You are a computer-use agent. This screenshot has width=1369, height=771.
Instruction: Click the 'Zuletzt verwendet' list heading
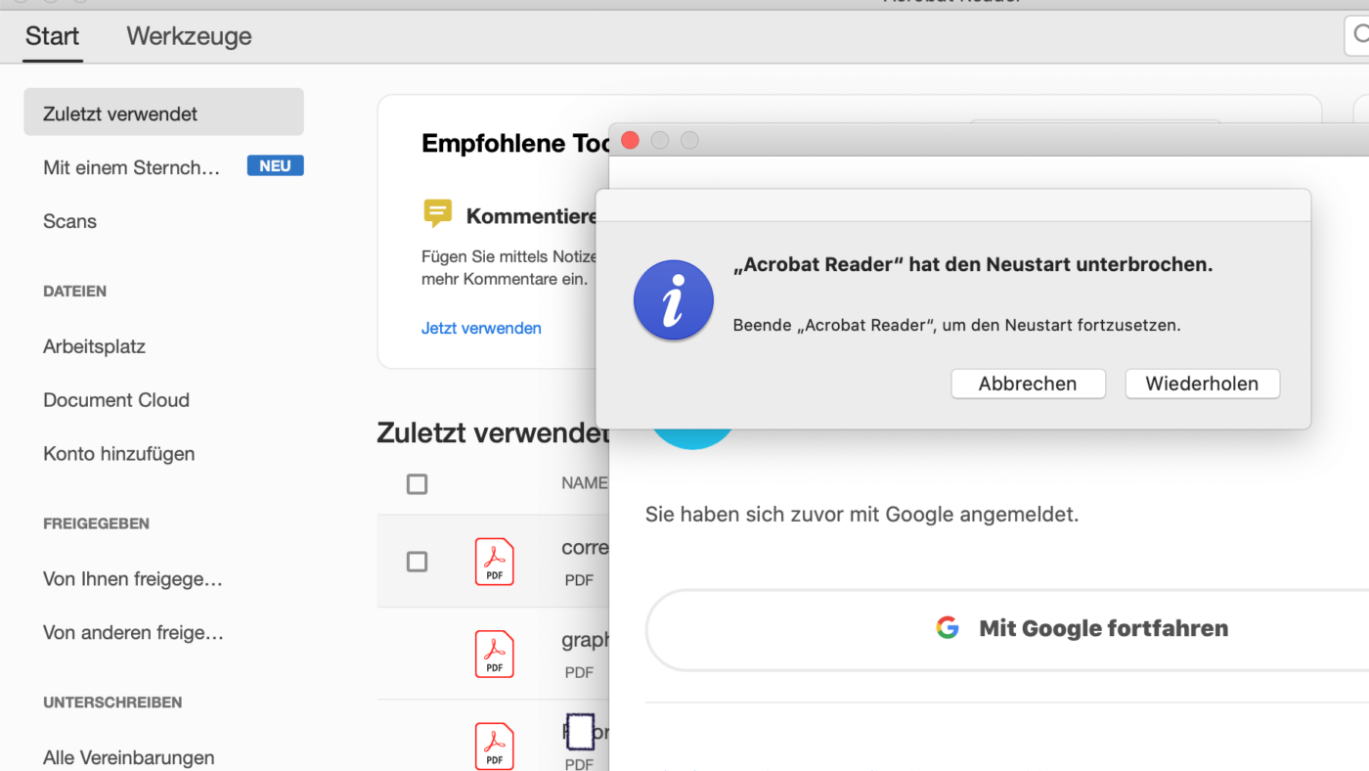(x=493, y=432)
